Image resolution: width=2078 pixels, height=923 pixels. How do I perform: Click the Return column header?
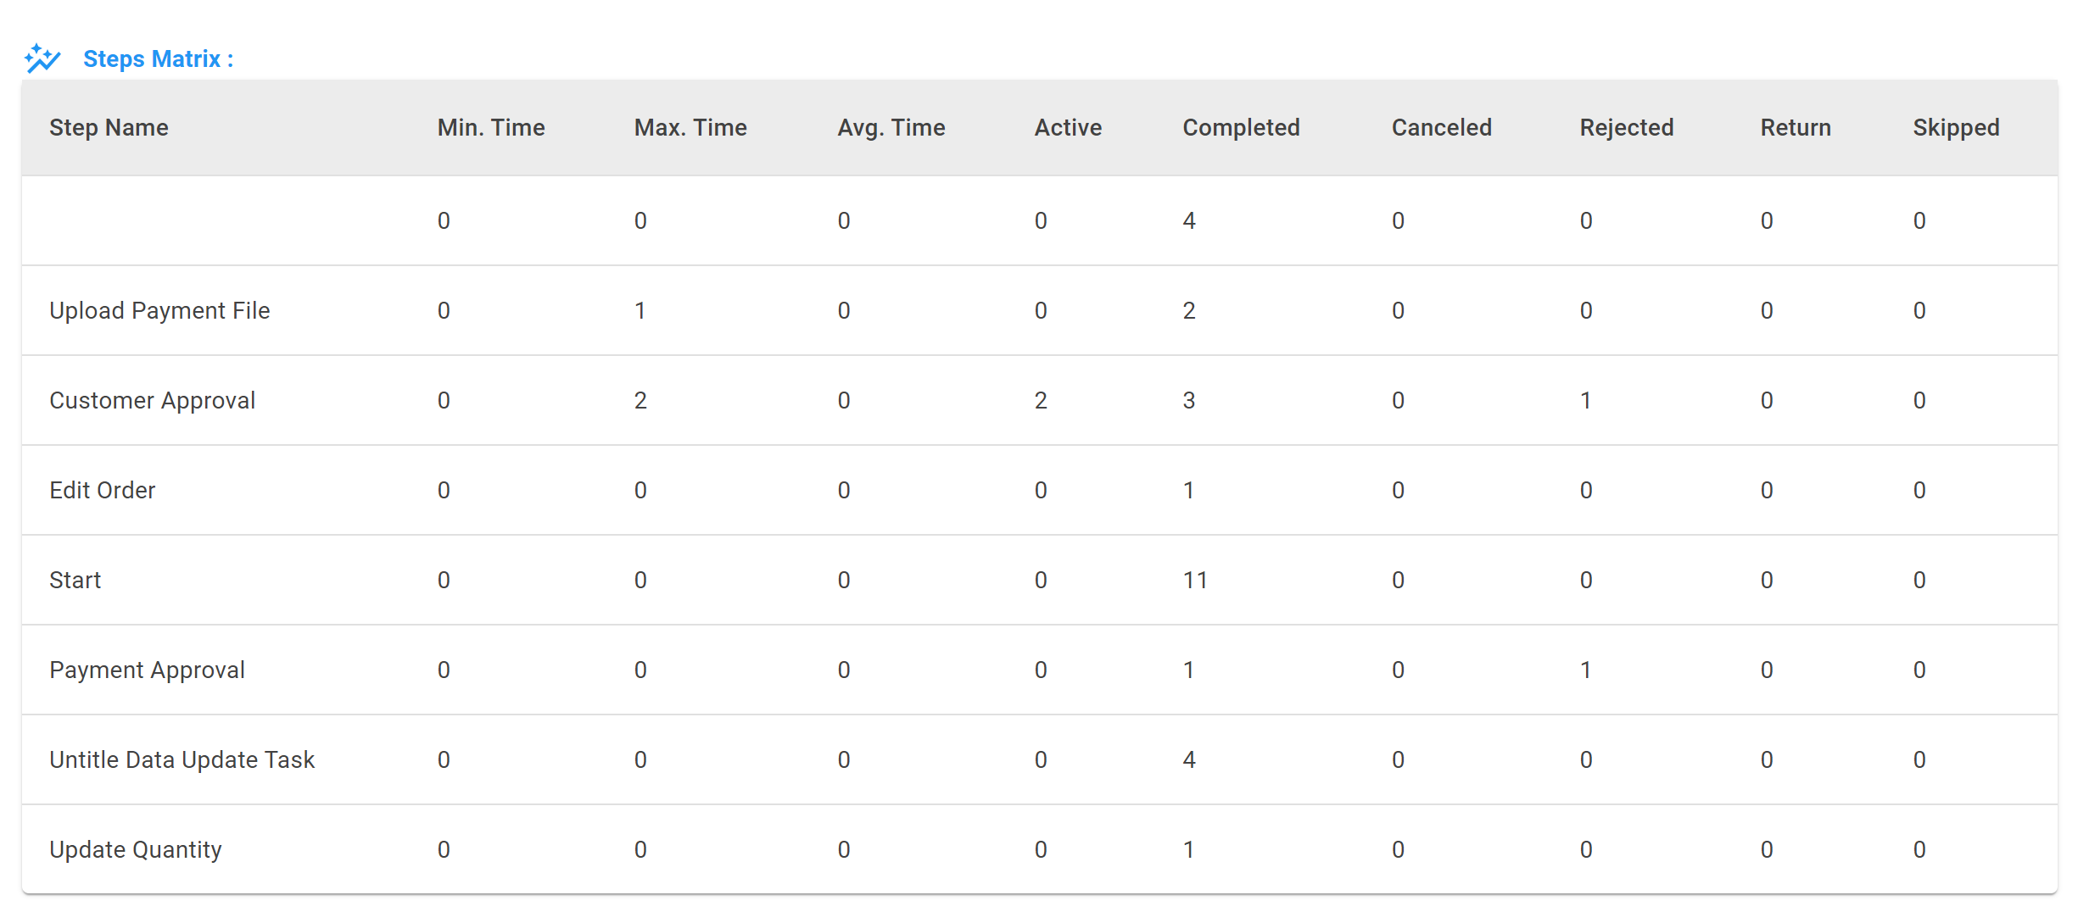coord(1796,128)
